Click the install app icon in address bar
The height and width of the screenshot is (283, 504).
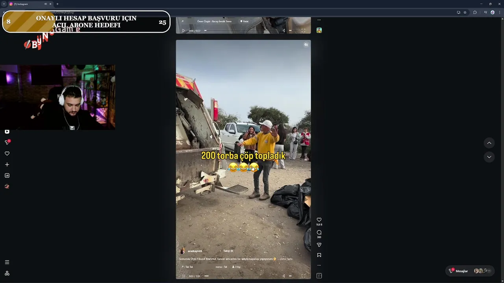458,12
